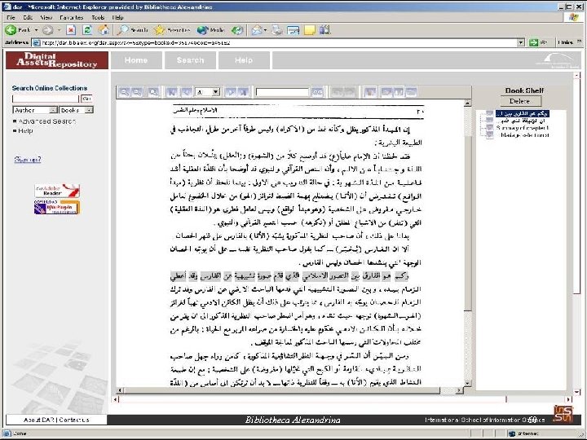This screenshot has width=587, height=440.
Task: Click the Help link in left sidebar
Action: click(x=25, y=130)
